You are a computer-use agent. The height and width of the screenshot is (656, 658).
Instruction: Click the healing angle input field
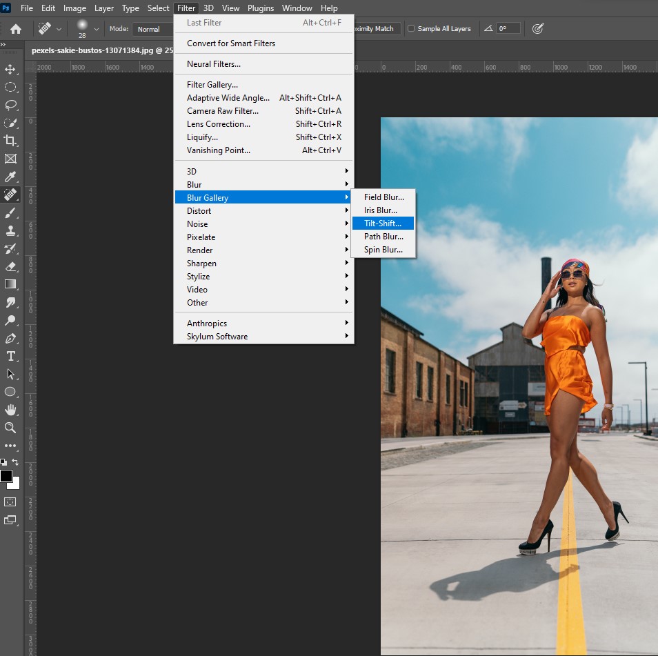click(x=508, y=29)
